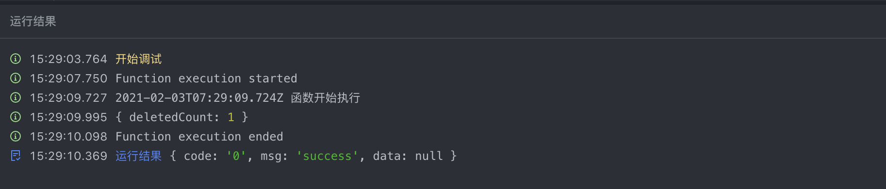Click the Function execution started message
Viewport: 886px width, 189px height.
(206, 79)
